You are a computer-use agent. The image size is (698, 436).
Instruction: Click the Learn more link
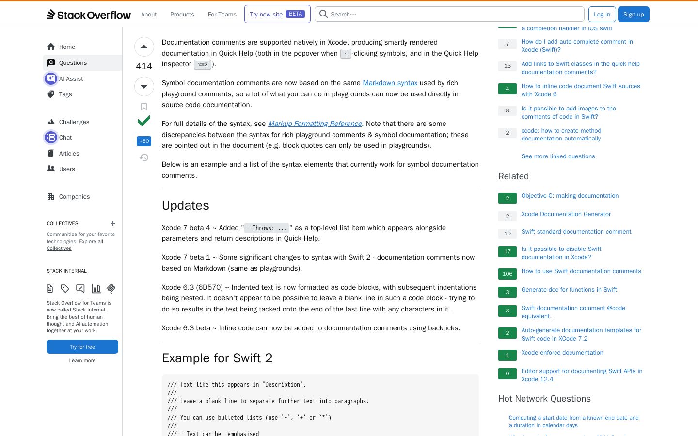click(x=82, y=360)
